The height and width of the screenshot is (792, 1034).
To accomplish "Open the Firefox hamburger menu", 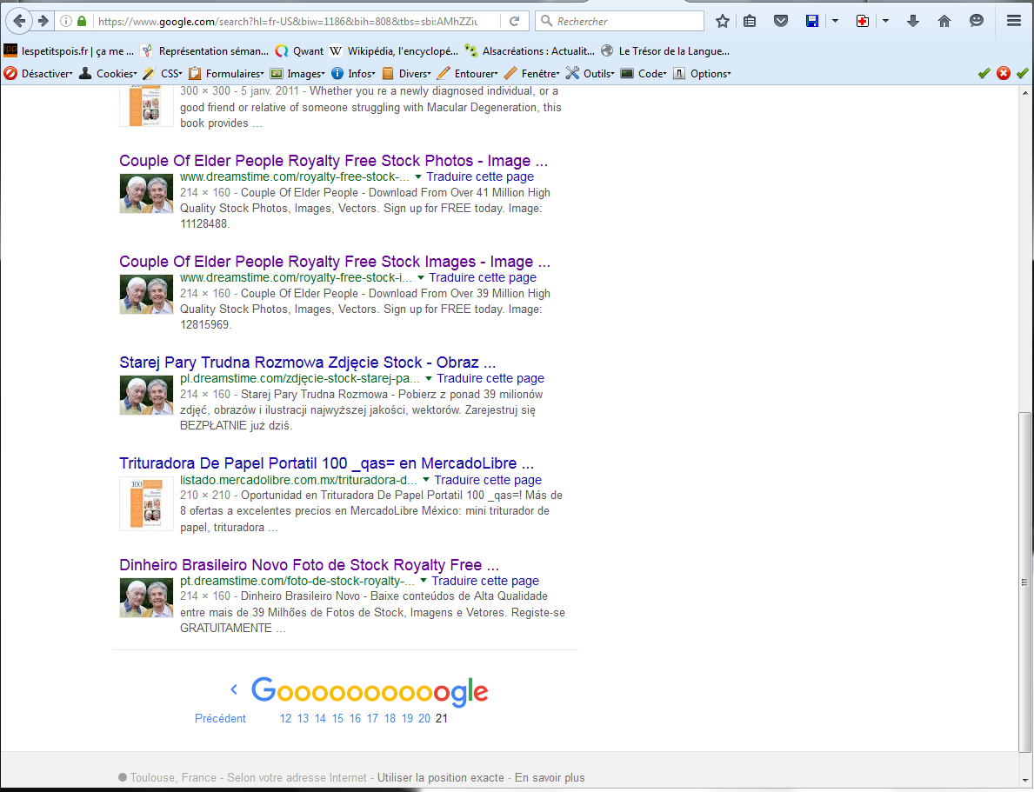I will tap(1013, 21).
